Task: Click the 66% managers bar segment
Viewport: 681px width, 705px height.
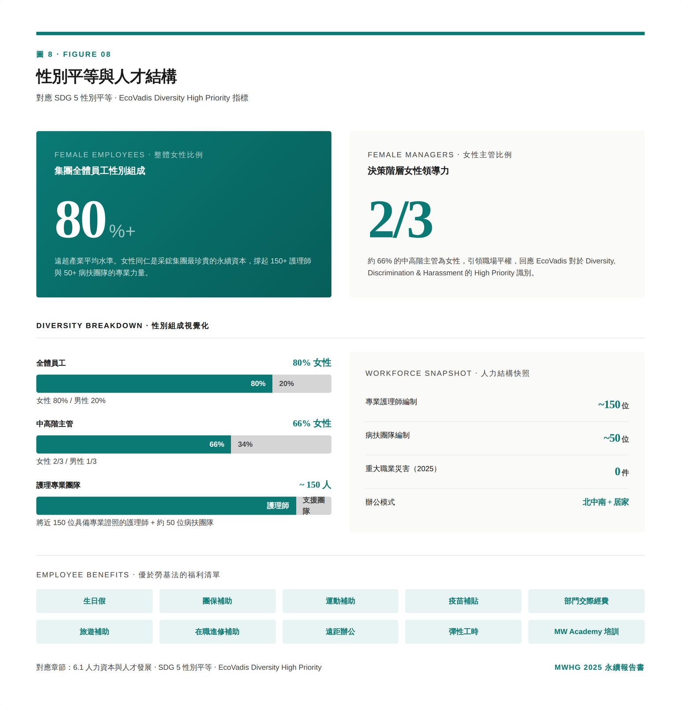Action: (x=133, y=445)
